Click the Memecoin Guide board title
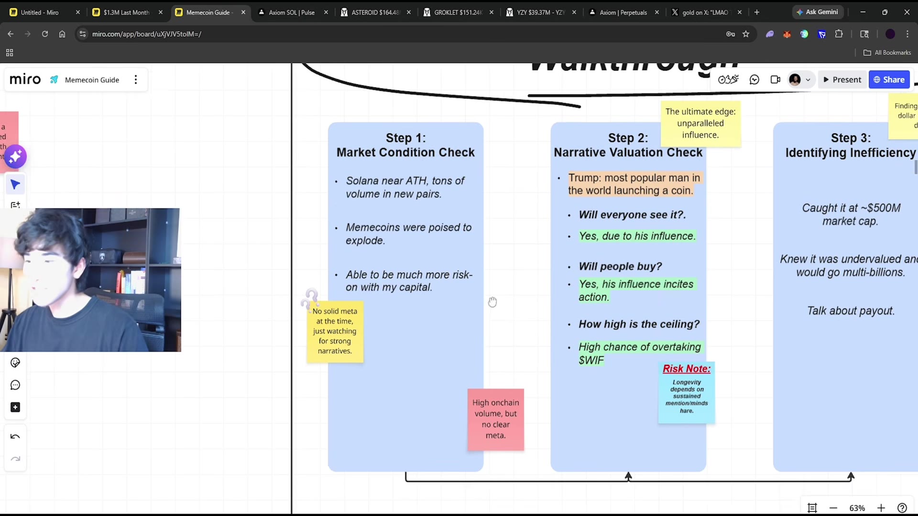 [92, 80]
